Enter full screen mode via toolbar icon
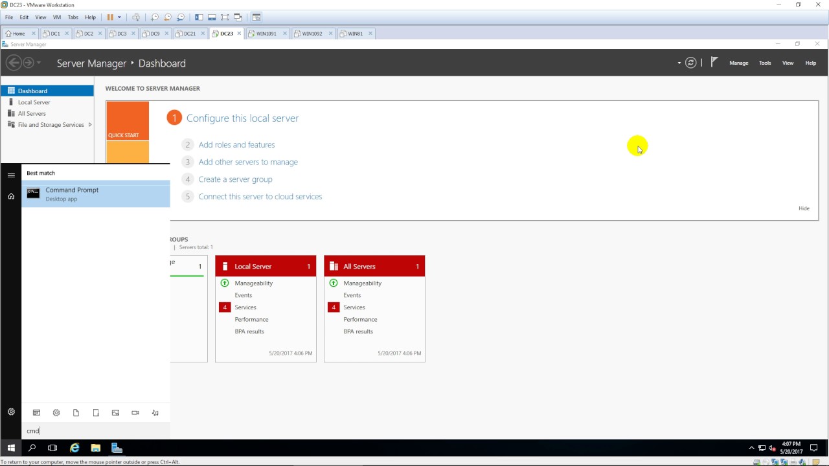 pyautogui.click(x=225, y=17)
